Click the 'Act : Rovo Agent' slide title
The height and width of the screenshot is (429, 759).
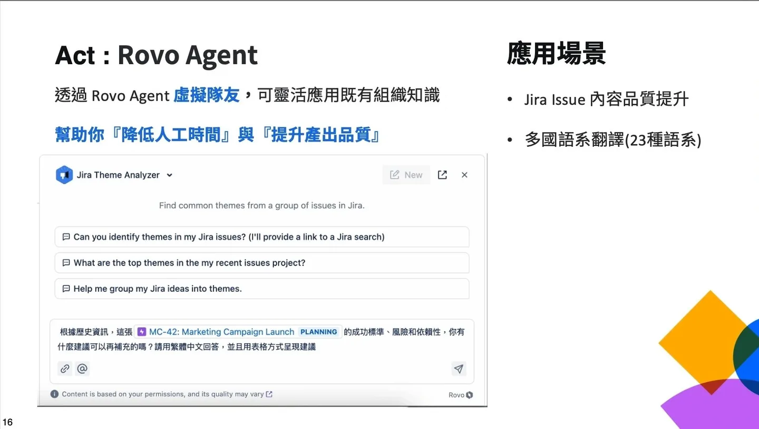157,55
